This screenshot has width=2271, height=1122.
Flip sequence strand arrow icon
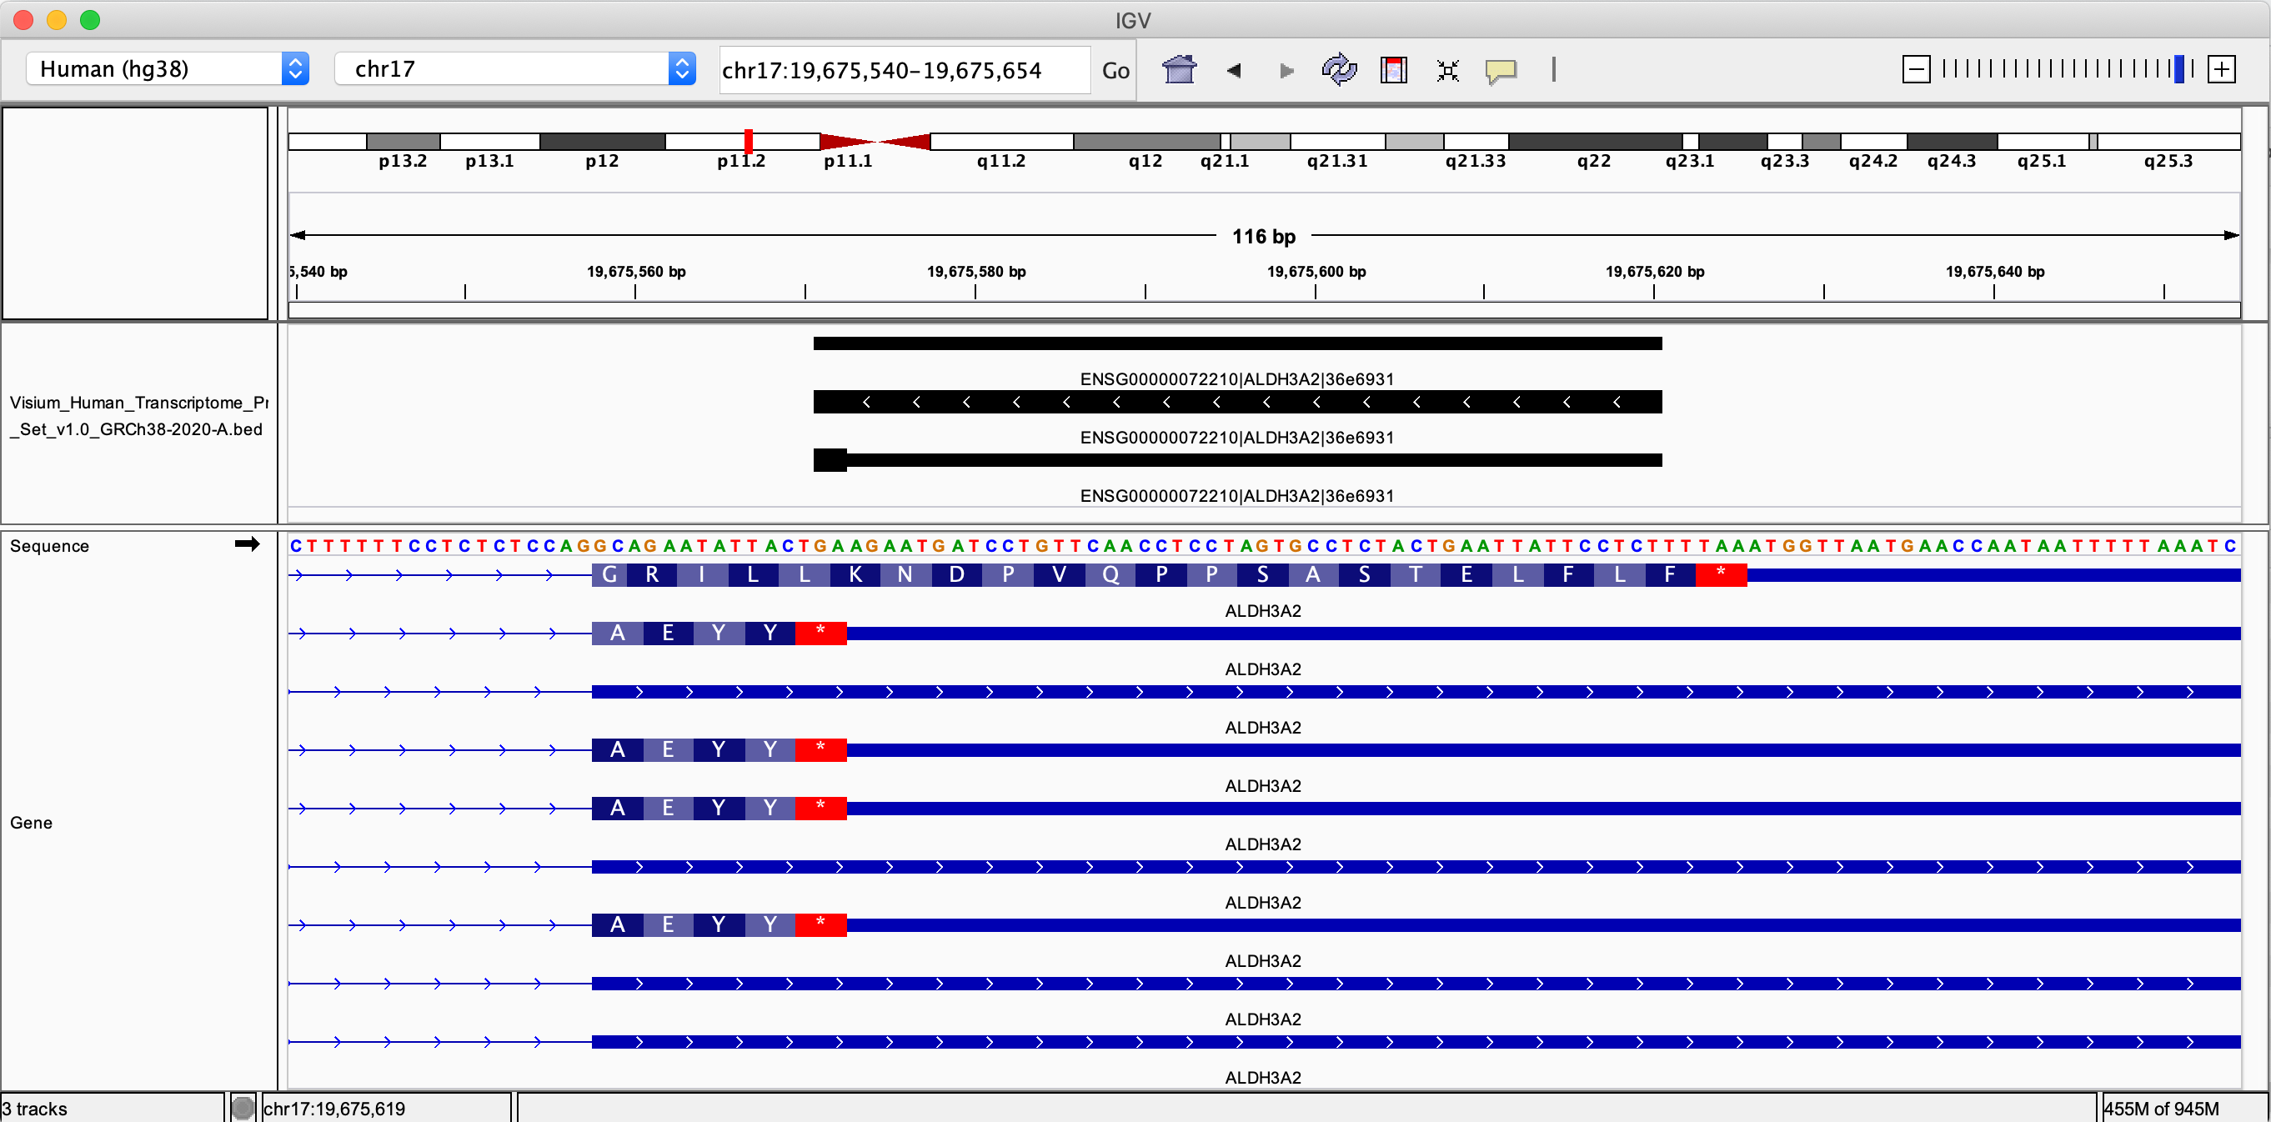click(x=248, y=543)
